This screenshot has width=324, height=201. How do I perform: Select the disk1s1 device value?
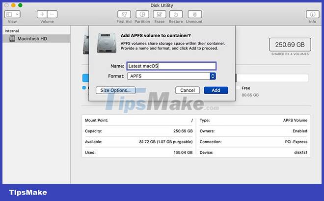point(300,152)
